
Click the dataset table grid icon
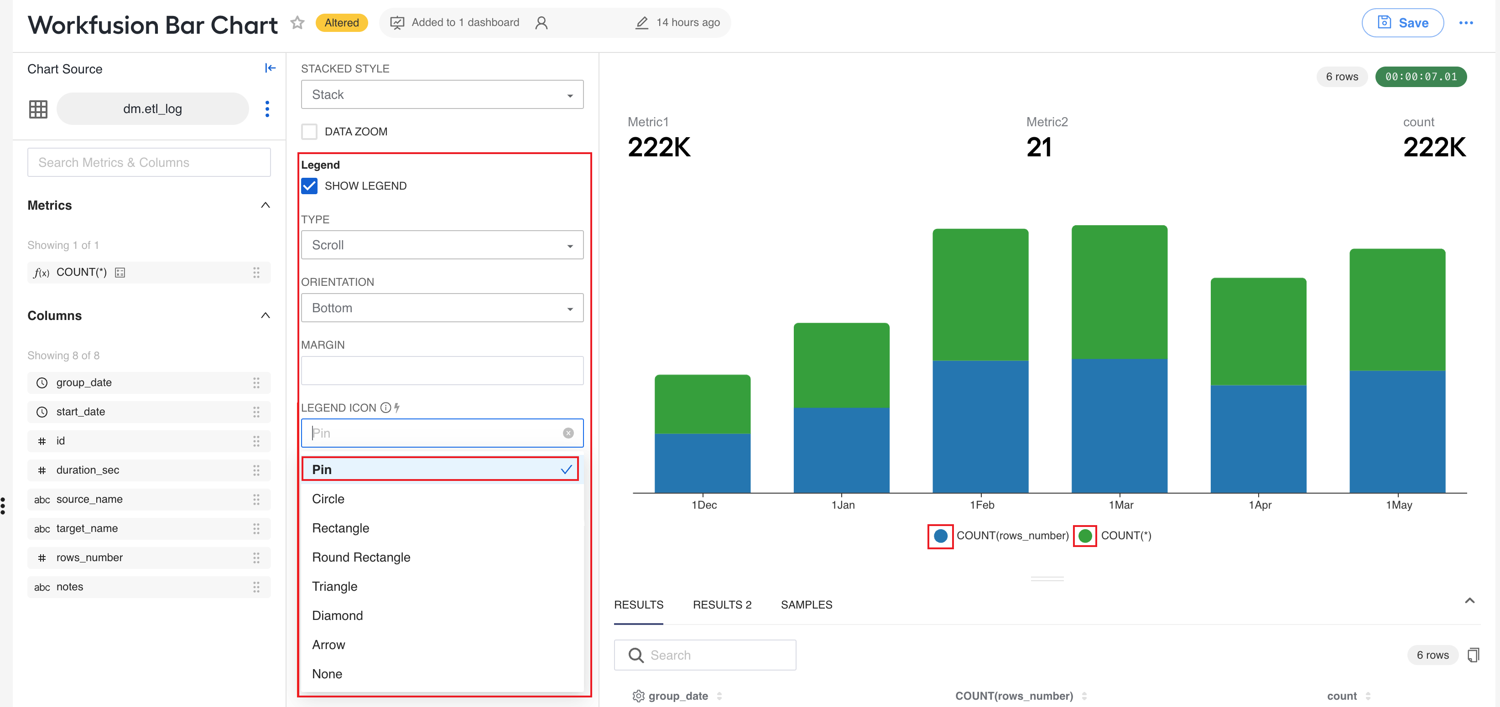(38, 109)
